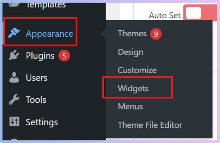Go to Widgets under Appearance
The image size is (220, 143).
[133, 88]
